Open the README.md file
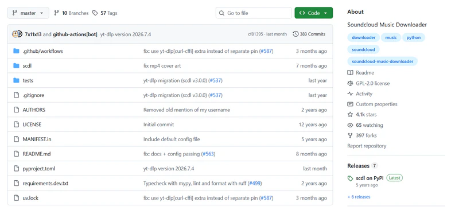 (37, 154)
